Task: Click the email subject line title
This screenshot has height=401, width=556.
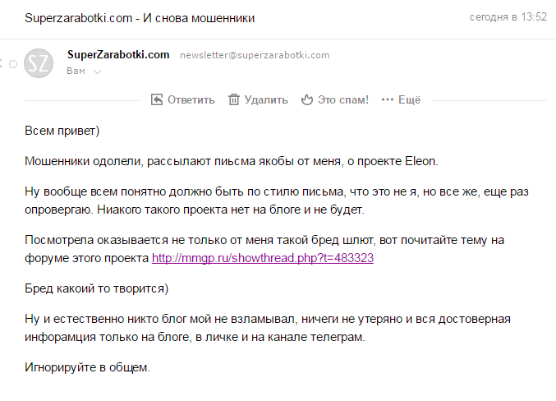Action: [x=140, y=17]
